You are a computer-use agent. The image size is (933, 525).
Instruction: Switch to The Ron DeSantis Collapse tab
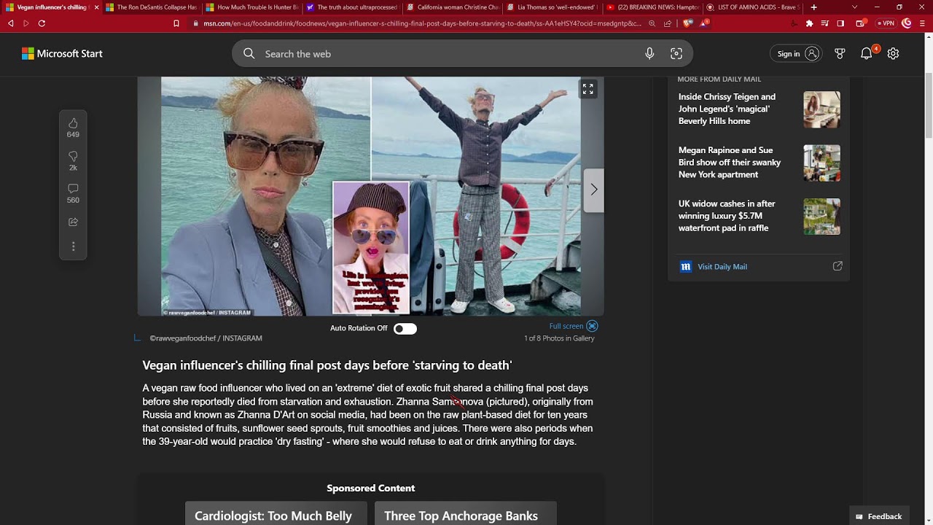[151, 7]
